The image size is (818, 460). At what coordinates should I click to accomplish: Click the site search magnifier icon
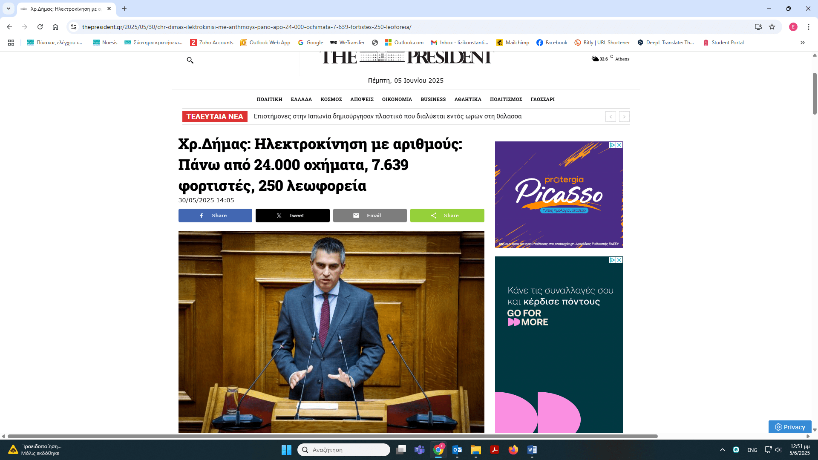[190, 60]
